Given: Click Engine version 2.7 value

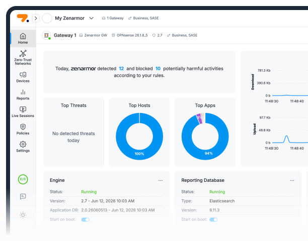Looking at the screenshot, I should pos(108,201).
